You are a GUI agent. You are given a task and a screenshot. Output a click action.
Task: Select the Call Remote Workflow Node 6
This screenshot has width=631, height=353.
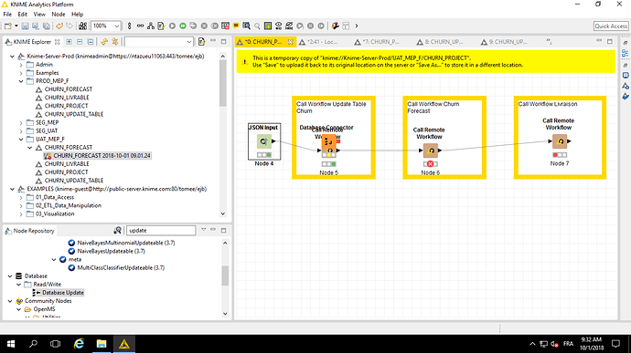431,151
